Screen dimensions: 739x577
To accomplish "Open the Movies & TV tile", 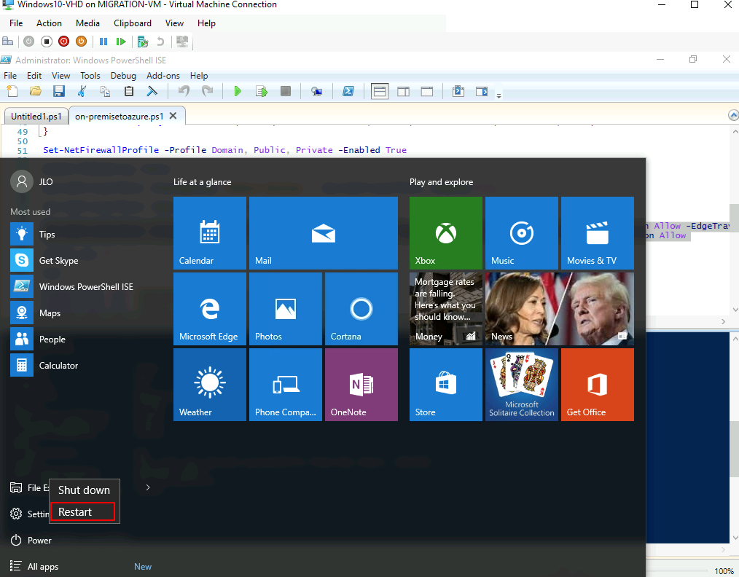I will click(598, 233).
